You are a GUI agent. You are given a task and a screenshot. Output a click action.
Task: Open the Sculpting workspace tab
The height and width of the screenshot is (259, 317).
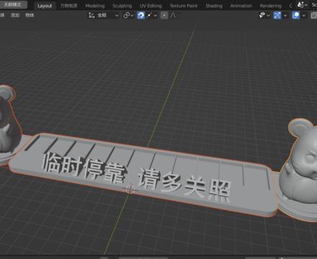pyautogui.click(x=122, y=6)
